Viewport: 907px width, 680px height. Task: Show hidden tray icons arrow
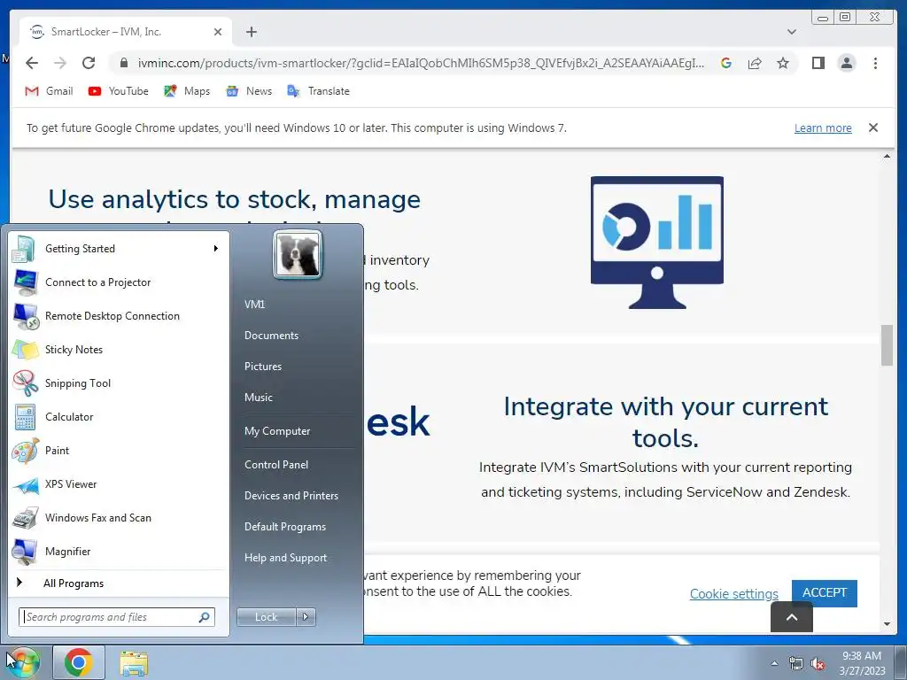[774, 663]
